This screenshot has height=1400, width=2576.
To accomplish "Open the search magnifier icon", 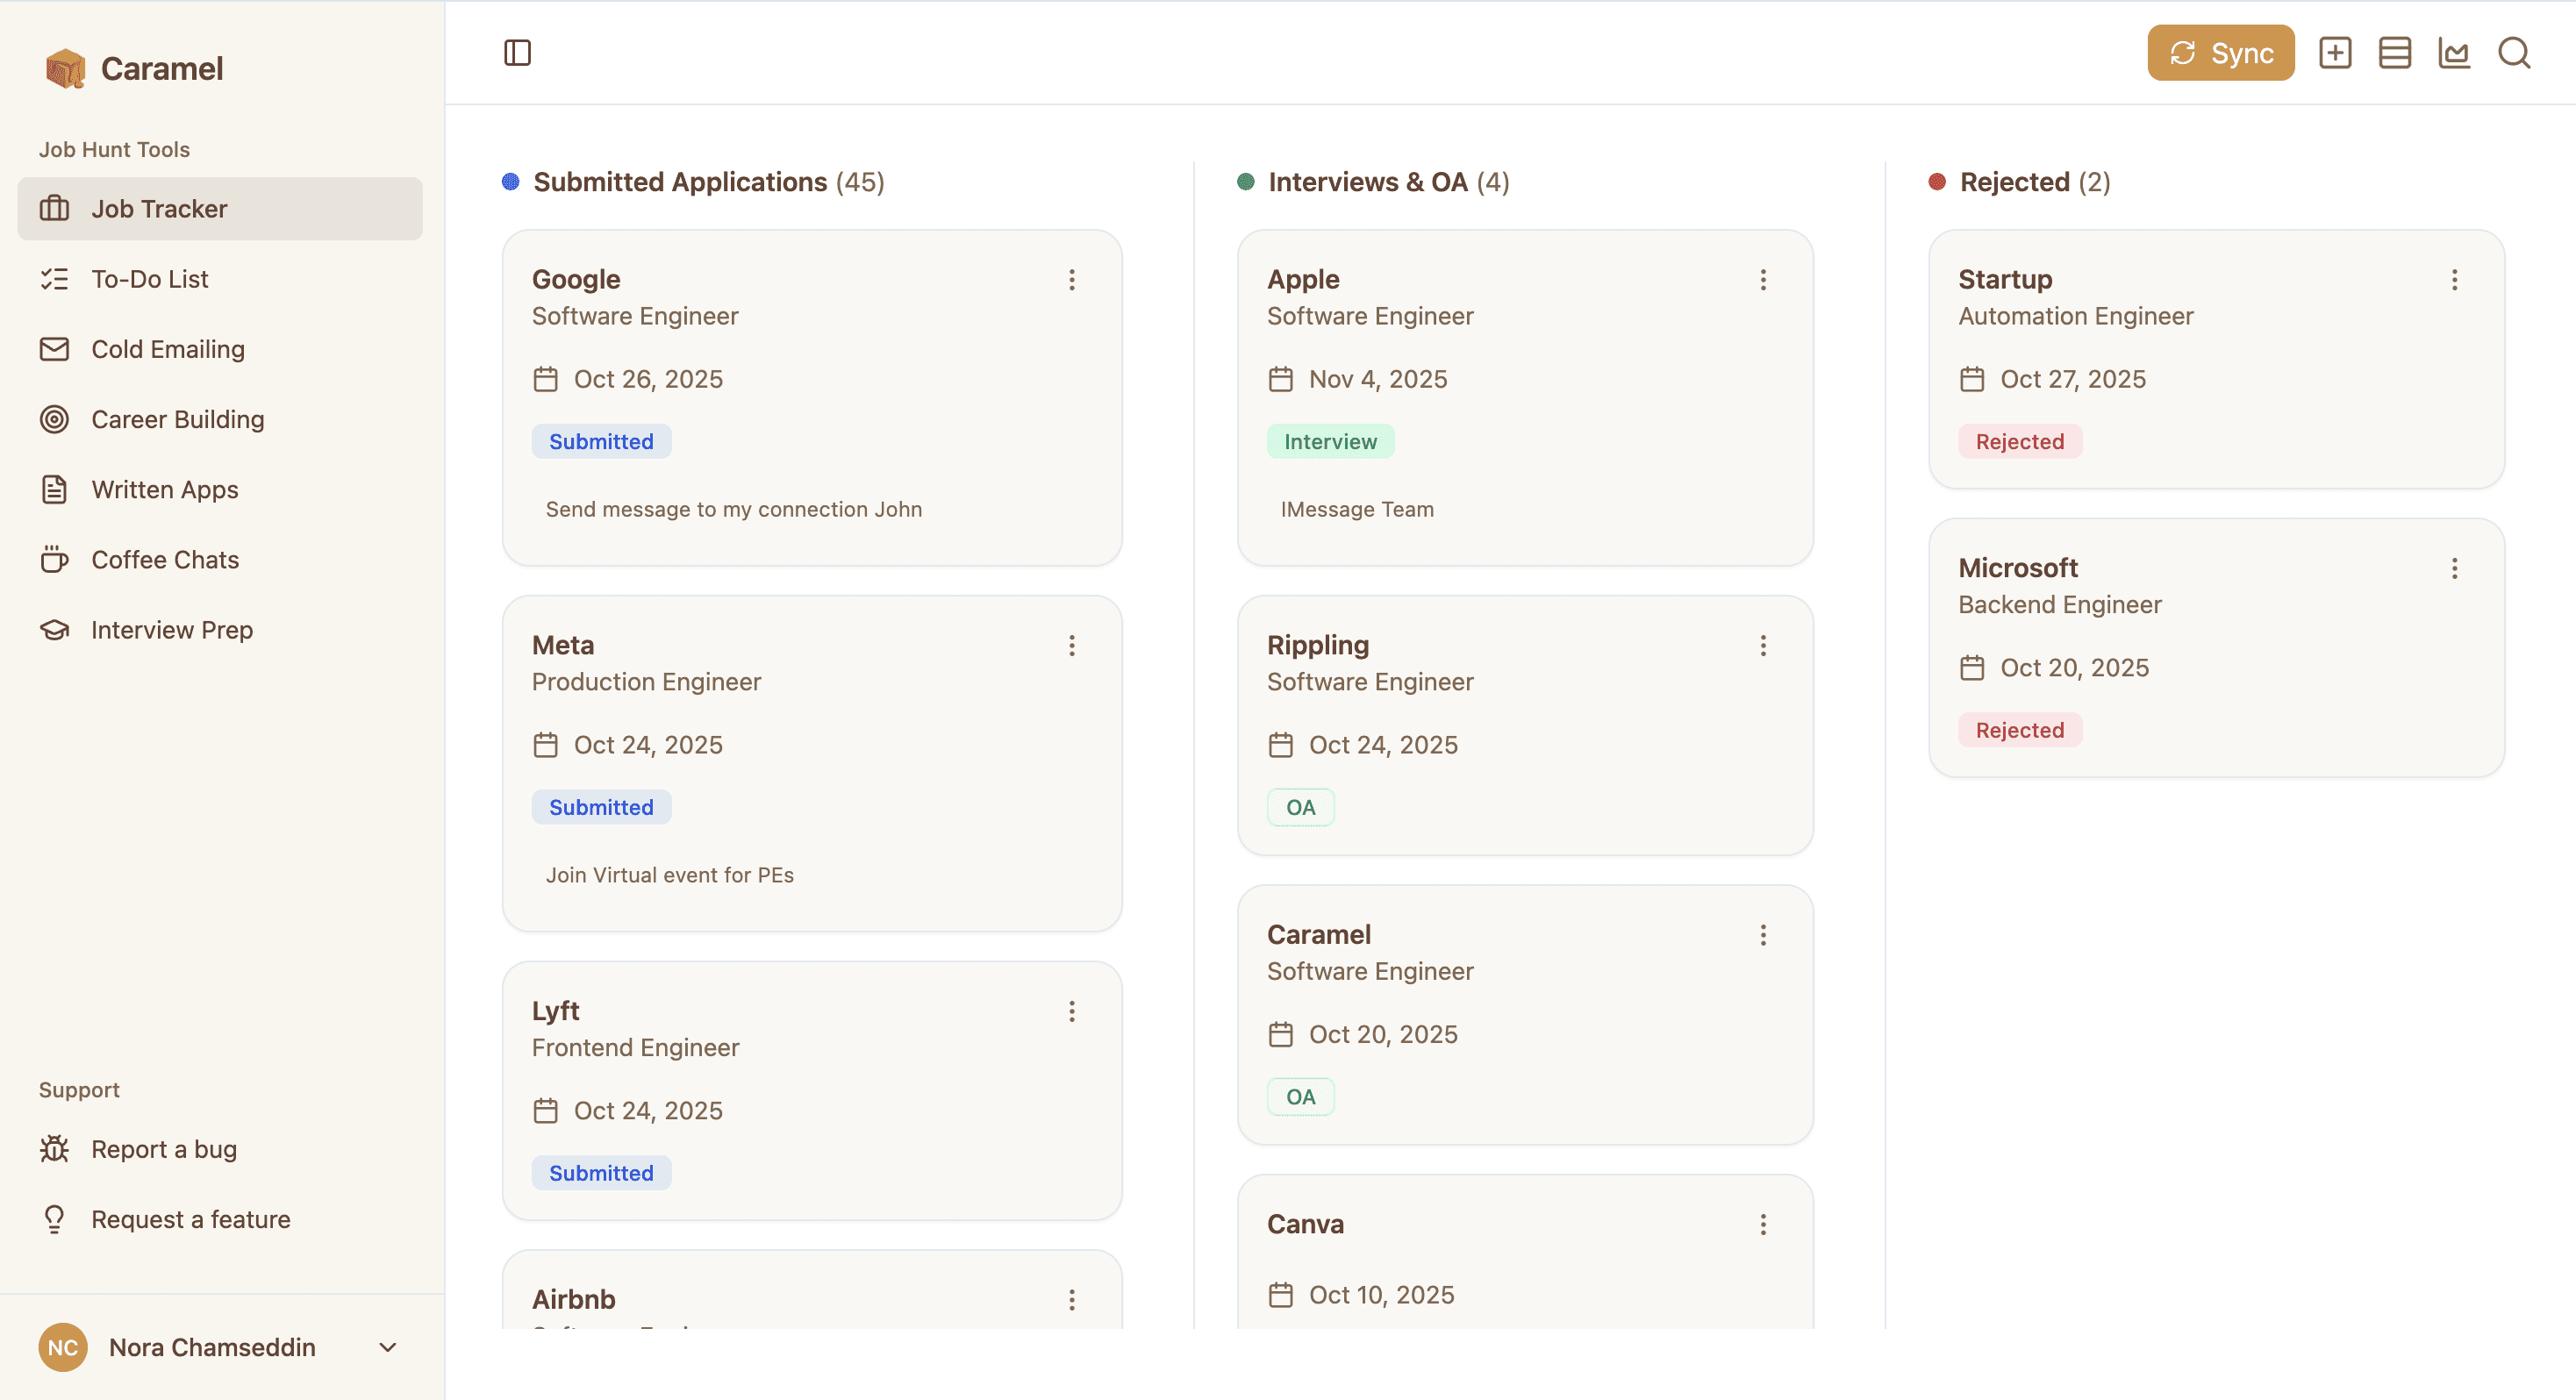I will pos(2514,53).
